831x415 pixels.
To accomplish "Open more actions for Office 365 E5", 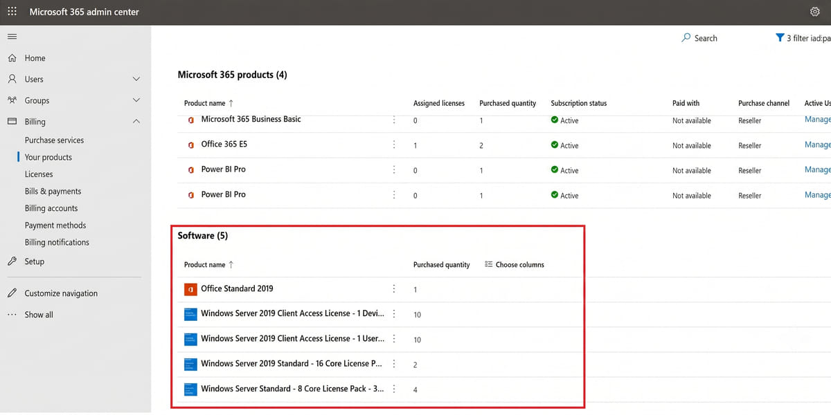I will coord(394,145).
